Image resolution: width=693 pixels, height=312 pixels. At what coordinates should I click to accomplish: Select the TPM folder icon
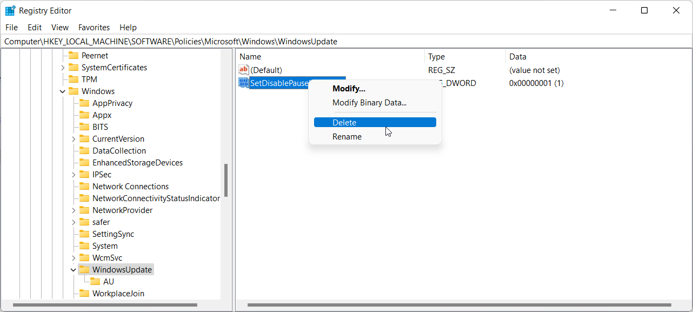[x=75, y=79]
